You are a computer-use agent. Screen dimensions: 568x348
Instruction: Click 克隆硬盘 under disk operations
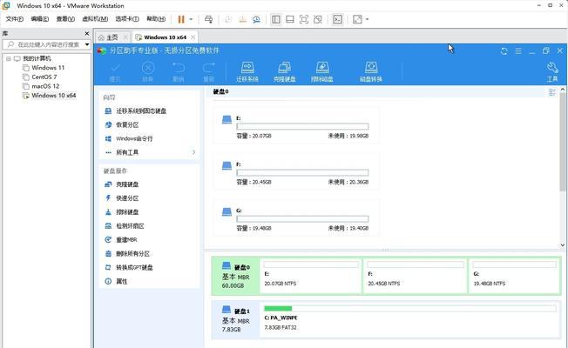tap(127, 184)
